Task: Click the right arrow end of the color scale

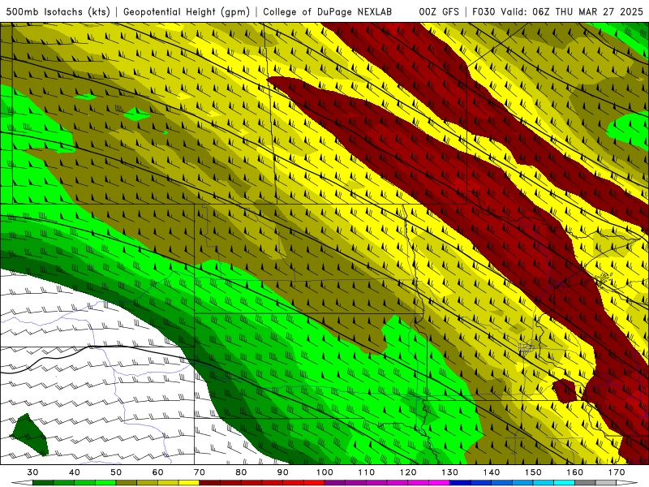Action: (x=626, y=483)
